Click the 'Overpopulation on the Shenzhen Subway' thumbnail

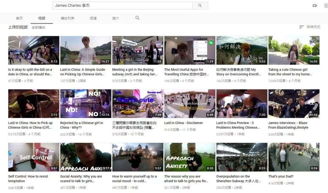[242, 157]
